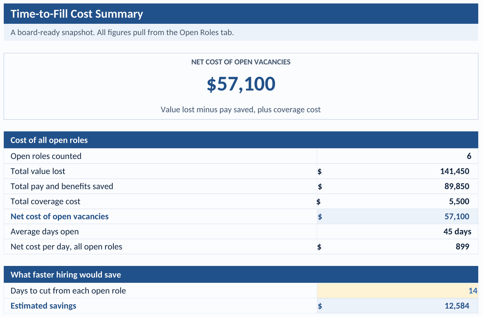Select 'Net cost of open vacancies' row label
The height and width of the screenshot is (317, 482).
click(x=59, y=216)
